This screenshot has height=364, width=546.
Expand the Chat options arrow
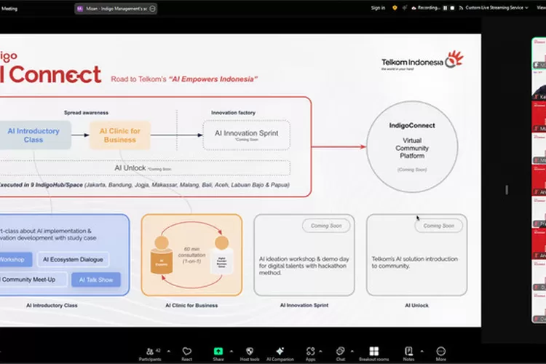[353, 350]
